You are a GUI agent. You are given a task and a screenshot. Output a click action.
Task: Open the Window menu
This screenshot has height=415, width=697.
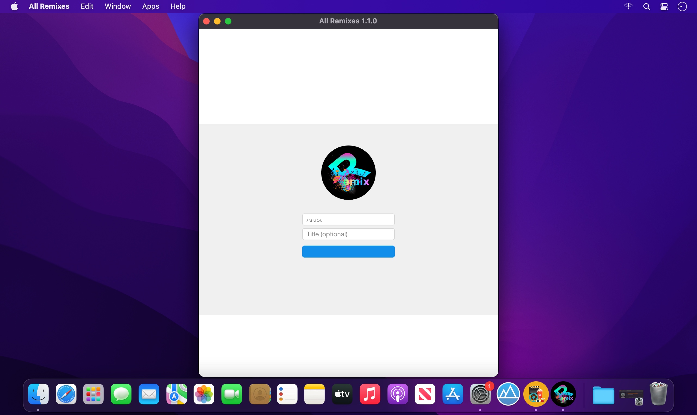point(118,6)
